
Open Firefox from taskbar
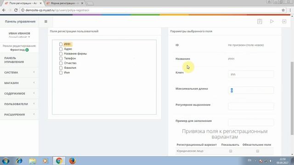pyautogui.click(x=73, y=161)
